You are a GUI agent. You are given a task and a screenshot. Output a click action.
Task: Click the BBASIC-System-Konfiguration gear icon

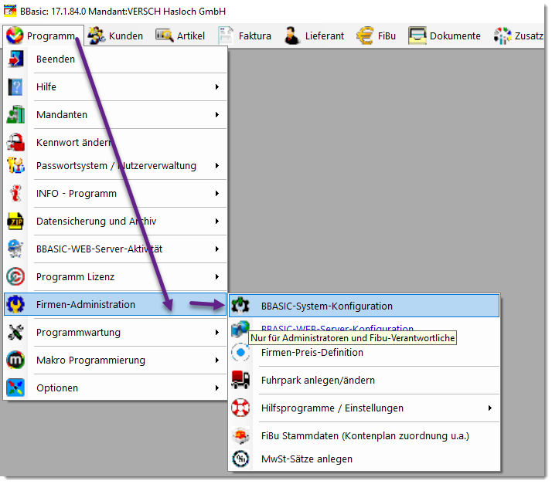pos(240,306)
